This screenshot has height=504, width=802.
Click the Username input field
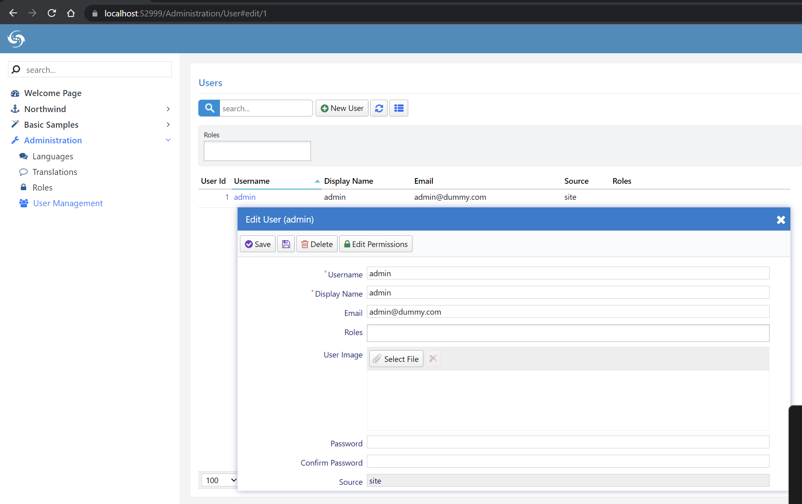click(x=567, y=273)
